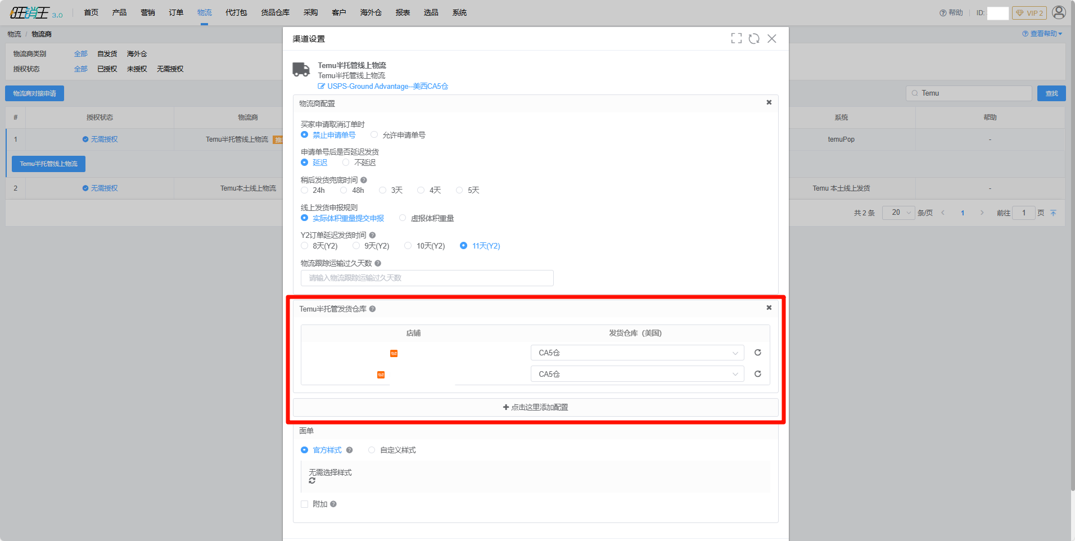This screenshot has height=541, width=1075.
Task: Click the back-to-top arrow icon in pagination
Action: click(1053, 213)
